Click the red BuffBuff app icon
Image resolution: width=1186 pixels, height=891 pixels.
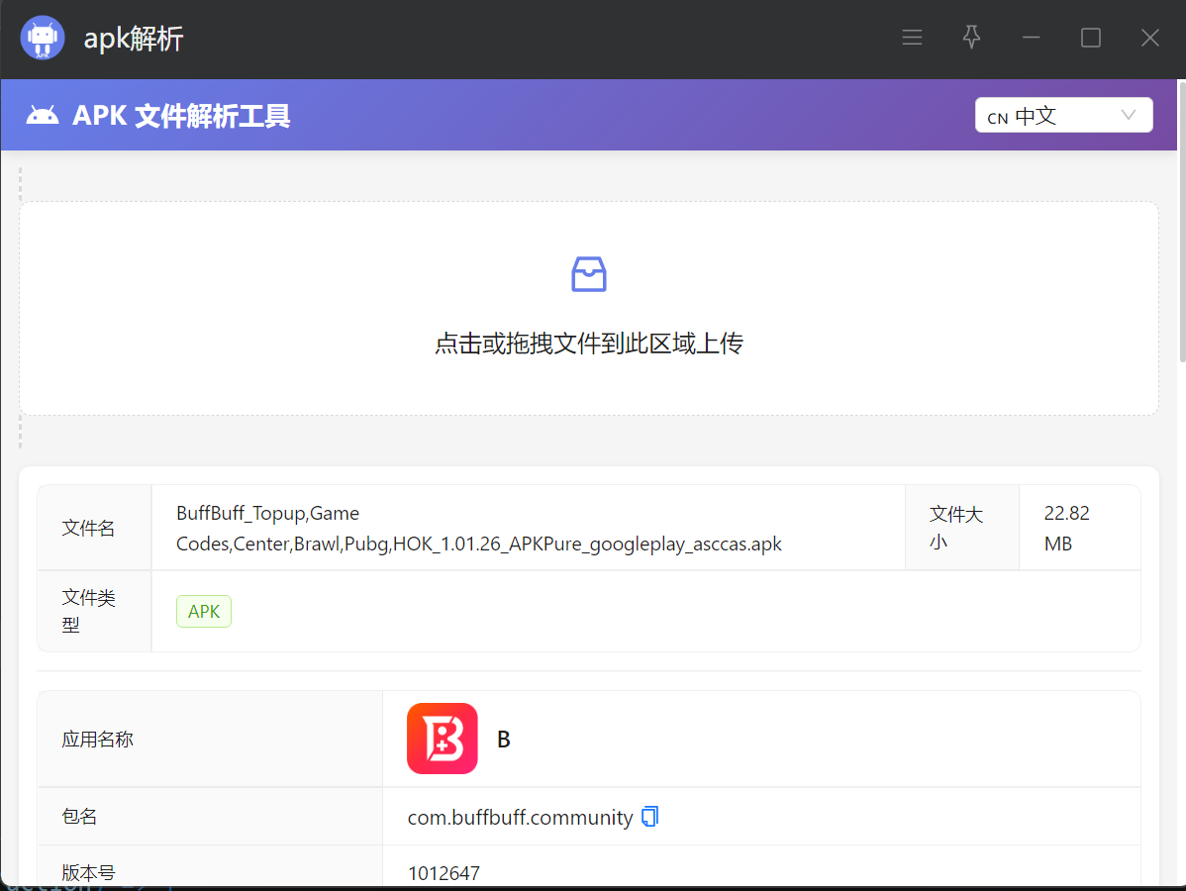coord(442,739)
